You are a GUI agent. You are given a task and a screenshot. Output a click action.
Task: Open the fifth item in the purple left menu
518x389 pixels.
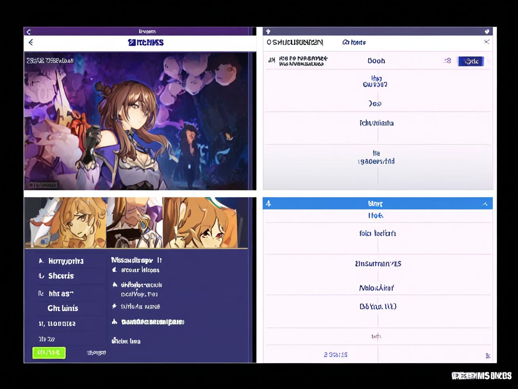tap(57, 323)
